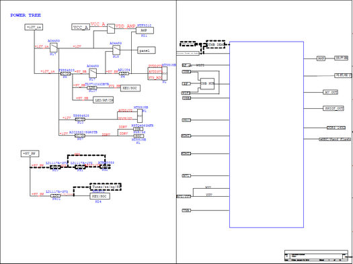Select the AMP block labeled N21
Image resolution: width=353 pixels, height=264 pixels.
[145, 30]
